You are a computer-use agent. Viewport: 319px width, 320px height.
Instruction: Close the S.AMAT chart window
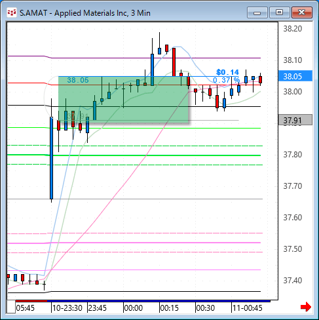pyautogui.click(x=302, y=12)
